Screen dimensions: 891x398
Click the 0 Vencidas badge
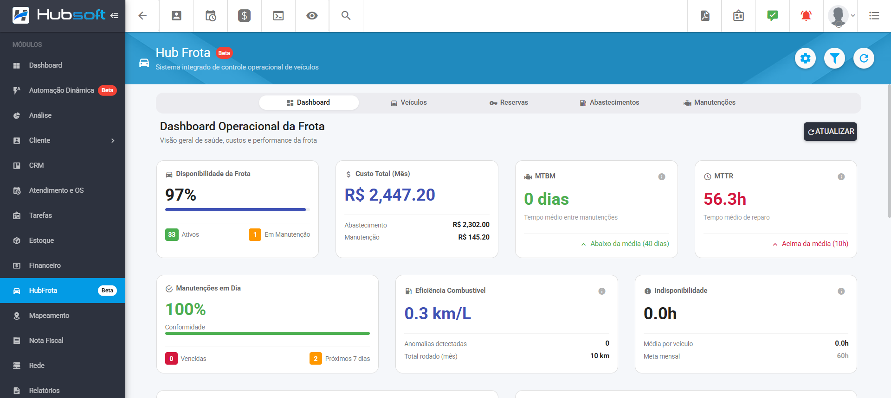pyautogui.click(x=171, y=359)
